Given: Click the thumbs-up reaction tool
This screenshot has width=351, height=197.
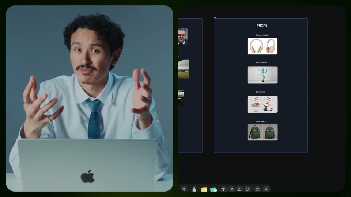Looking at the screenshot, I should (239, 189).
